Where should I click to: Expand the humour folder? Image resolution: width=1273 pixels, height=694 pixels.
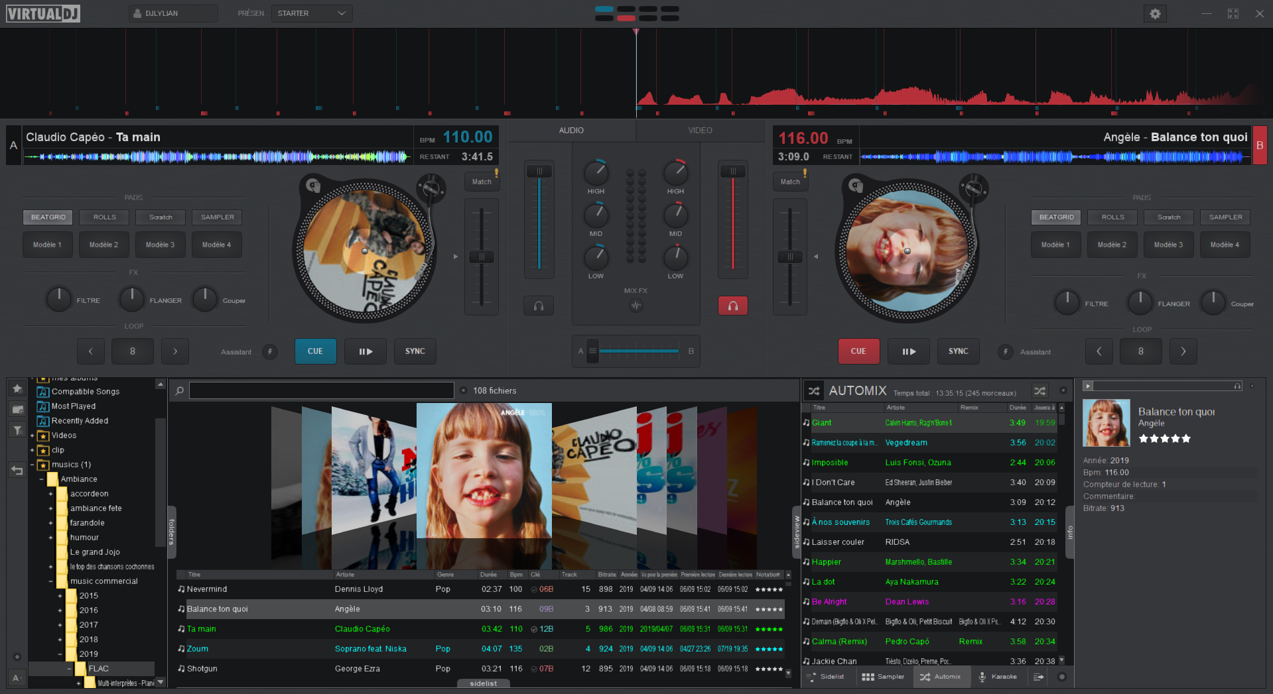tap(50, 538)
